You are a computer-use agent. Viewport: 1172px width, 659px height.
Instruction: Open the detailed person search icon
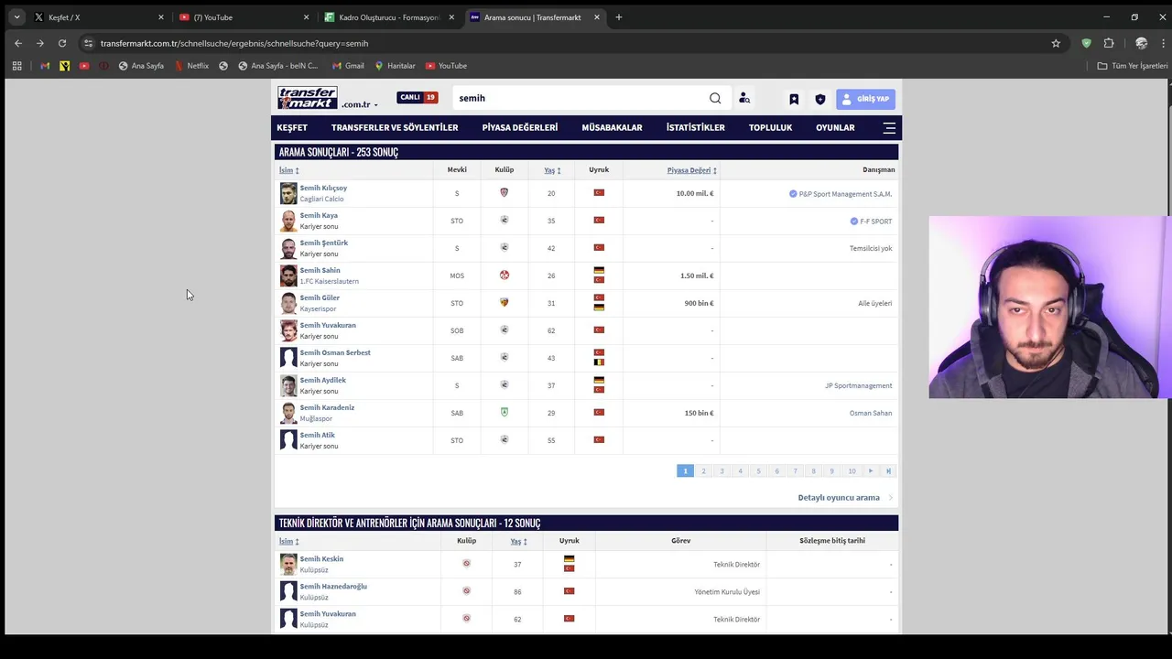744,99
